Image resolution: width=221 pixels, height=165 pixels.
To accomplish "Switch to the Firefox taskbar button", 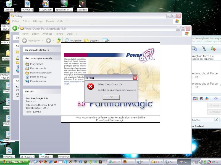I will coord(128,162).
